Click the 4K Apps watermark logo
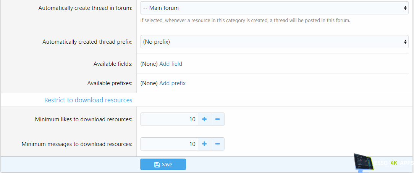Image resolution: width=414 pixels, height=173 pixels. coord(384,163)
